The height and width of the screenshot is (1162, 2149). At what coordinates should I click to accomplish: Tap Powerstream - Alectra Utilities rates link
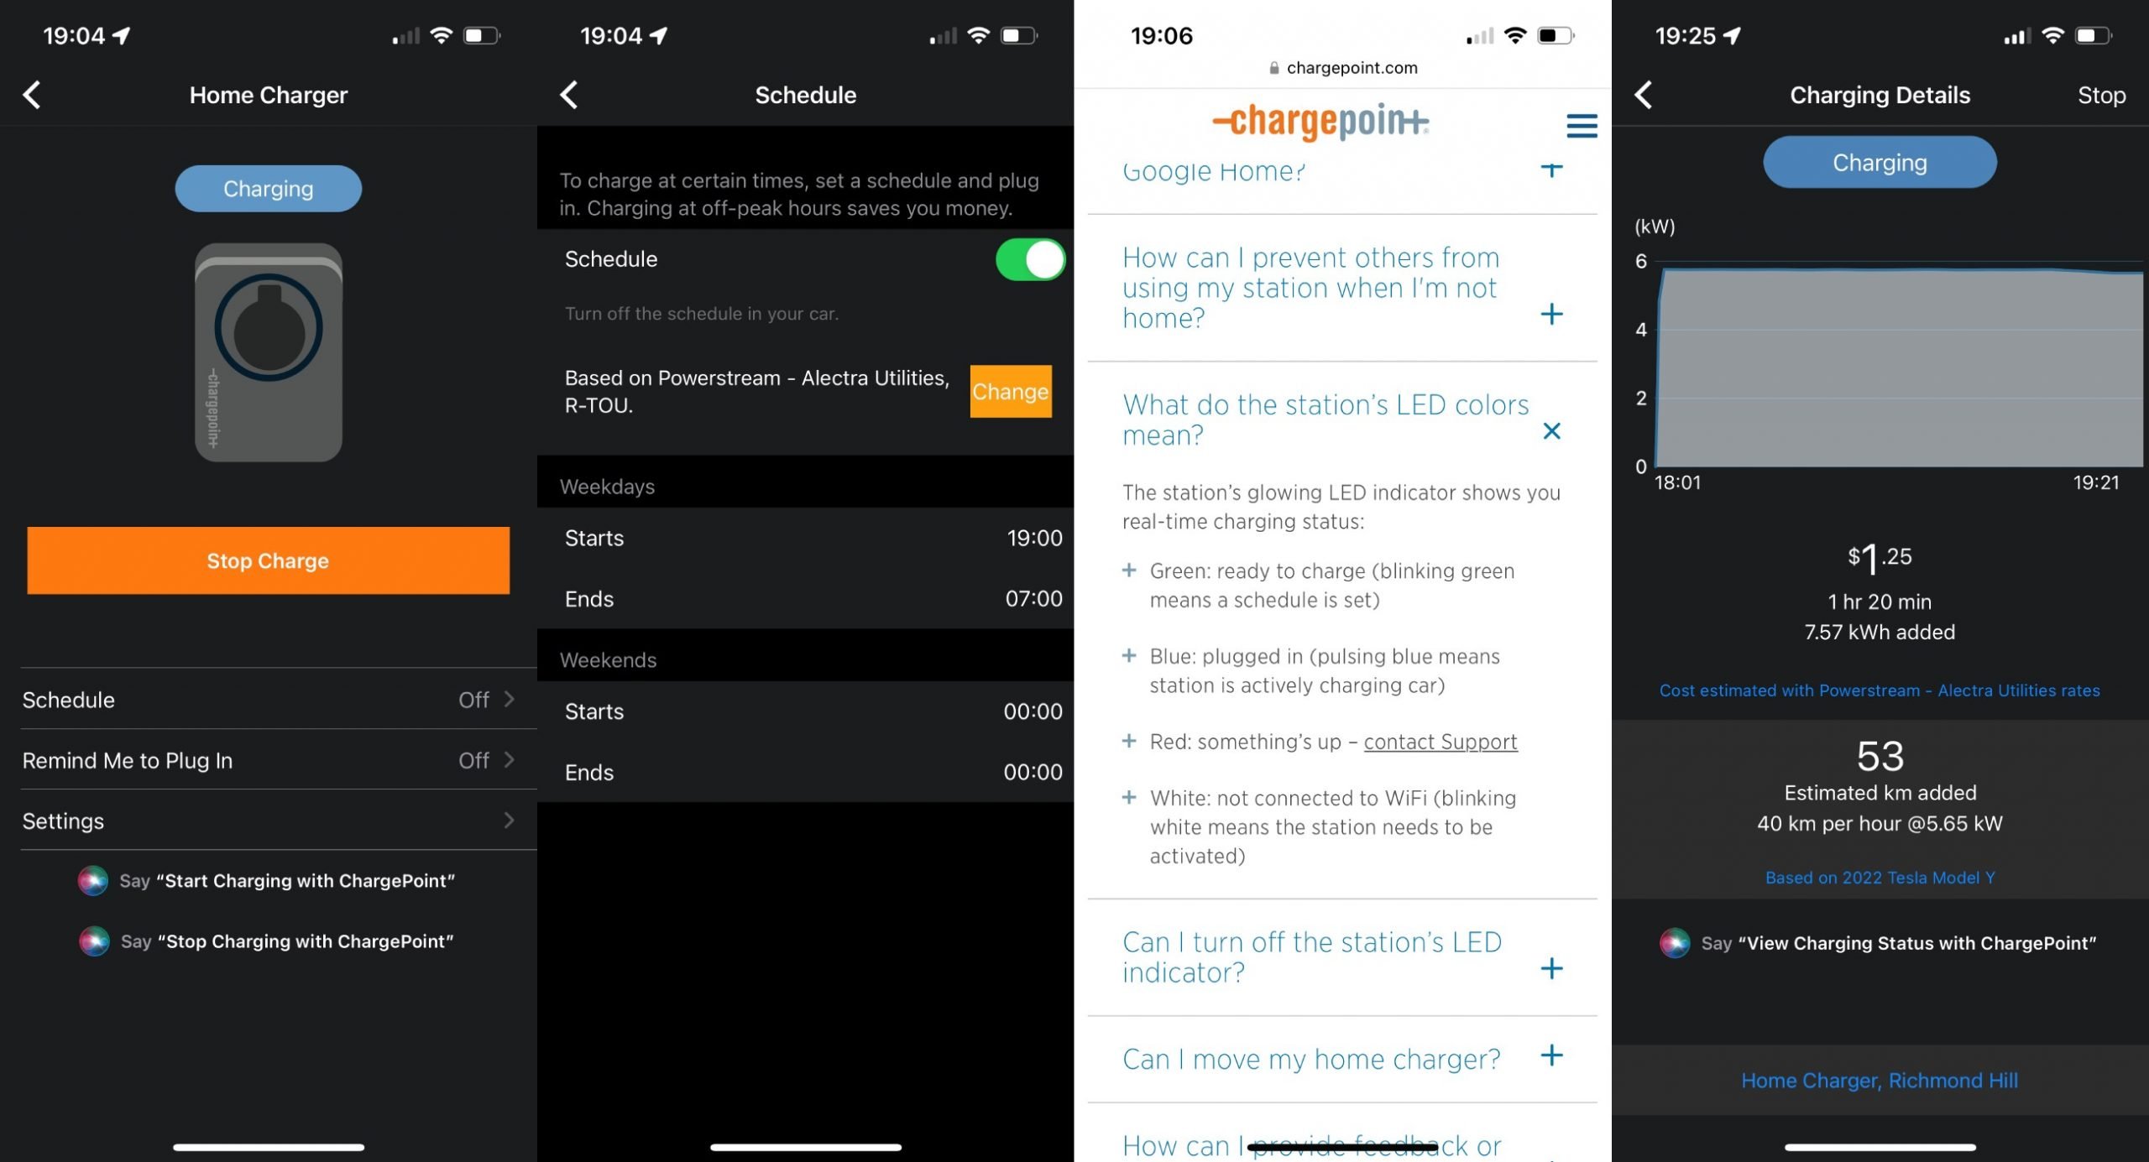(1880, 690)
